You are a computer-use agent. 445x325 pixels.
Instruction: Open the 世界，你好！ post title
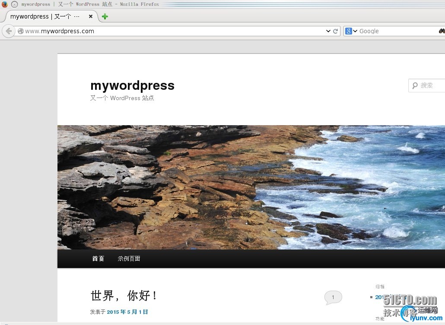click(124, 296)
